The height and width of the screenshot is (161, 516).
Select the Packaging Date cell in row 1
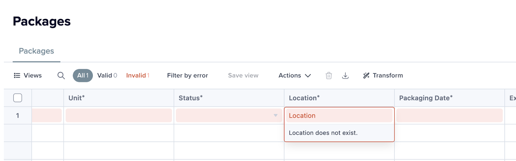click(450, 115)
